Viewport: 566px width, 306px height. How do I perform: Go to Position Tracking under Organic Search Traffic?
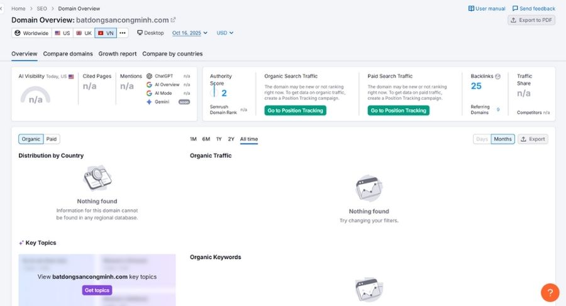(296, 111)
